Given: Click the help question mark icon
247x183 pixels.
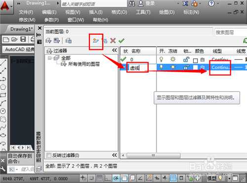Looking at the screenshot, I should pyautogui.click(x=211, y=3).
